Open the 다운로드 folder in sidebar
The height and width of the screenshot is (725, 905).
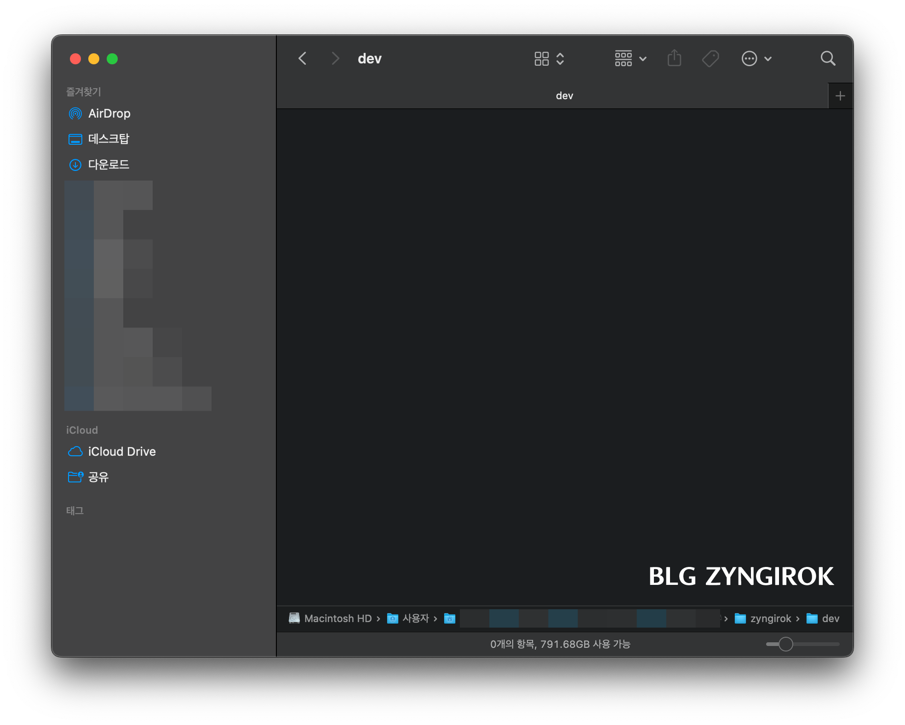(x=109, y=164)
